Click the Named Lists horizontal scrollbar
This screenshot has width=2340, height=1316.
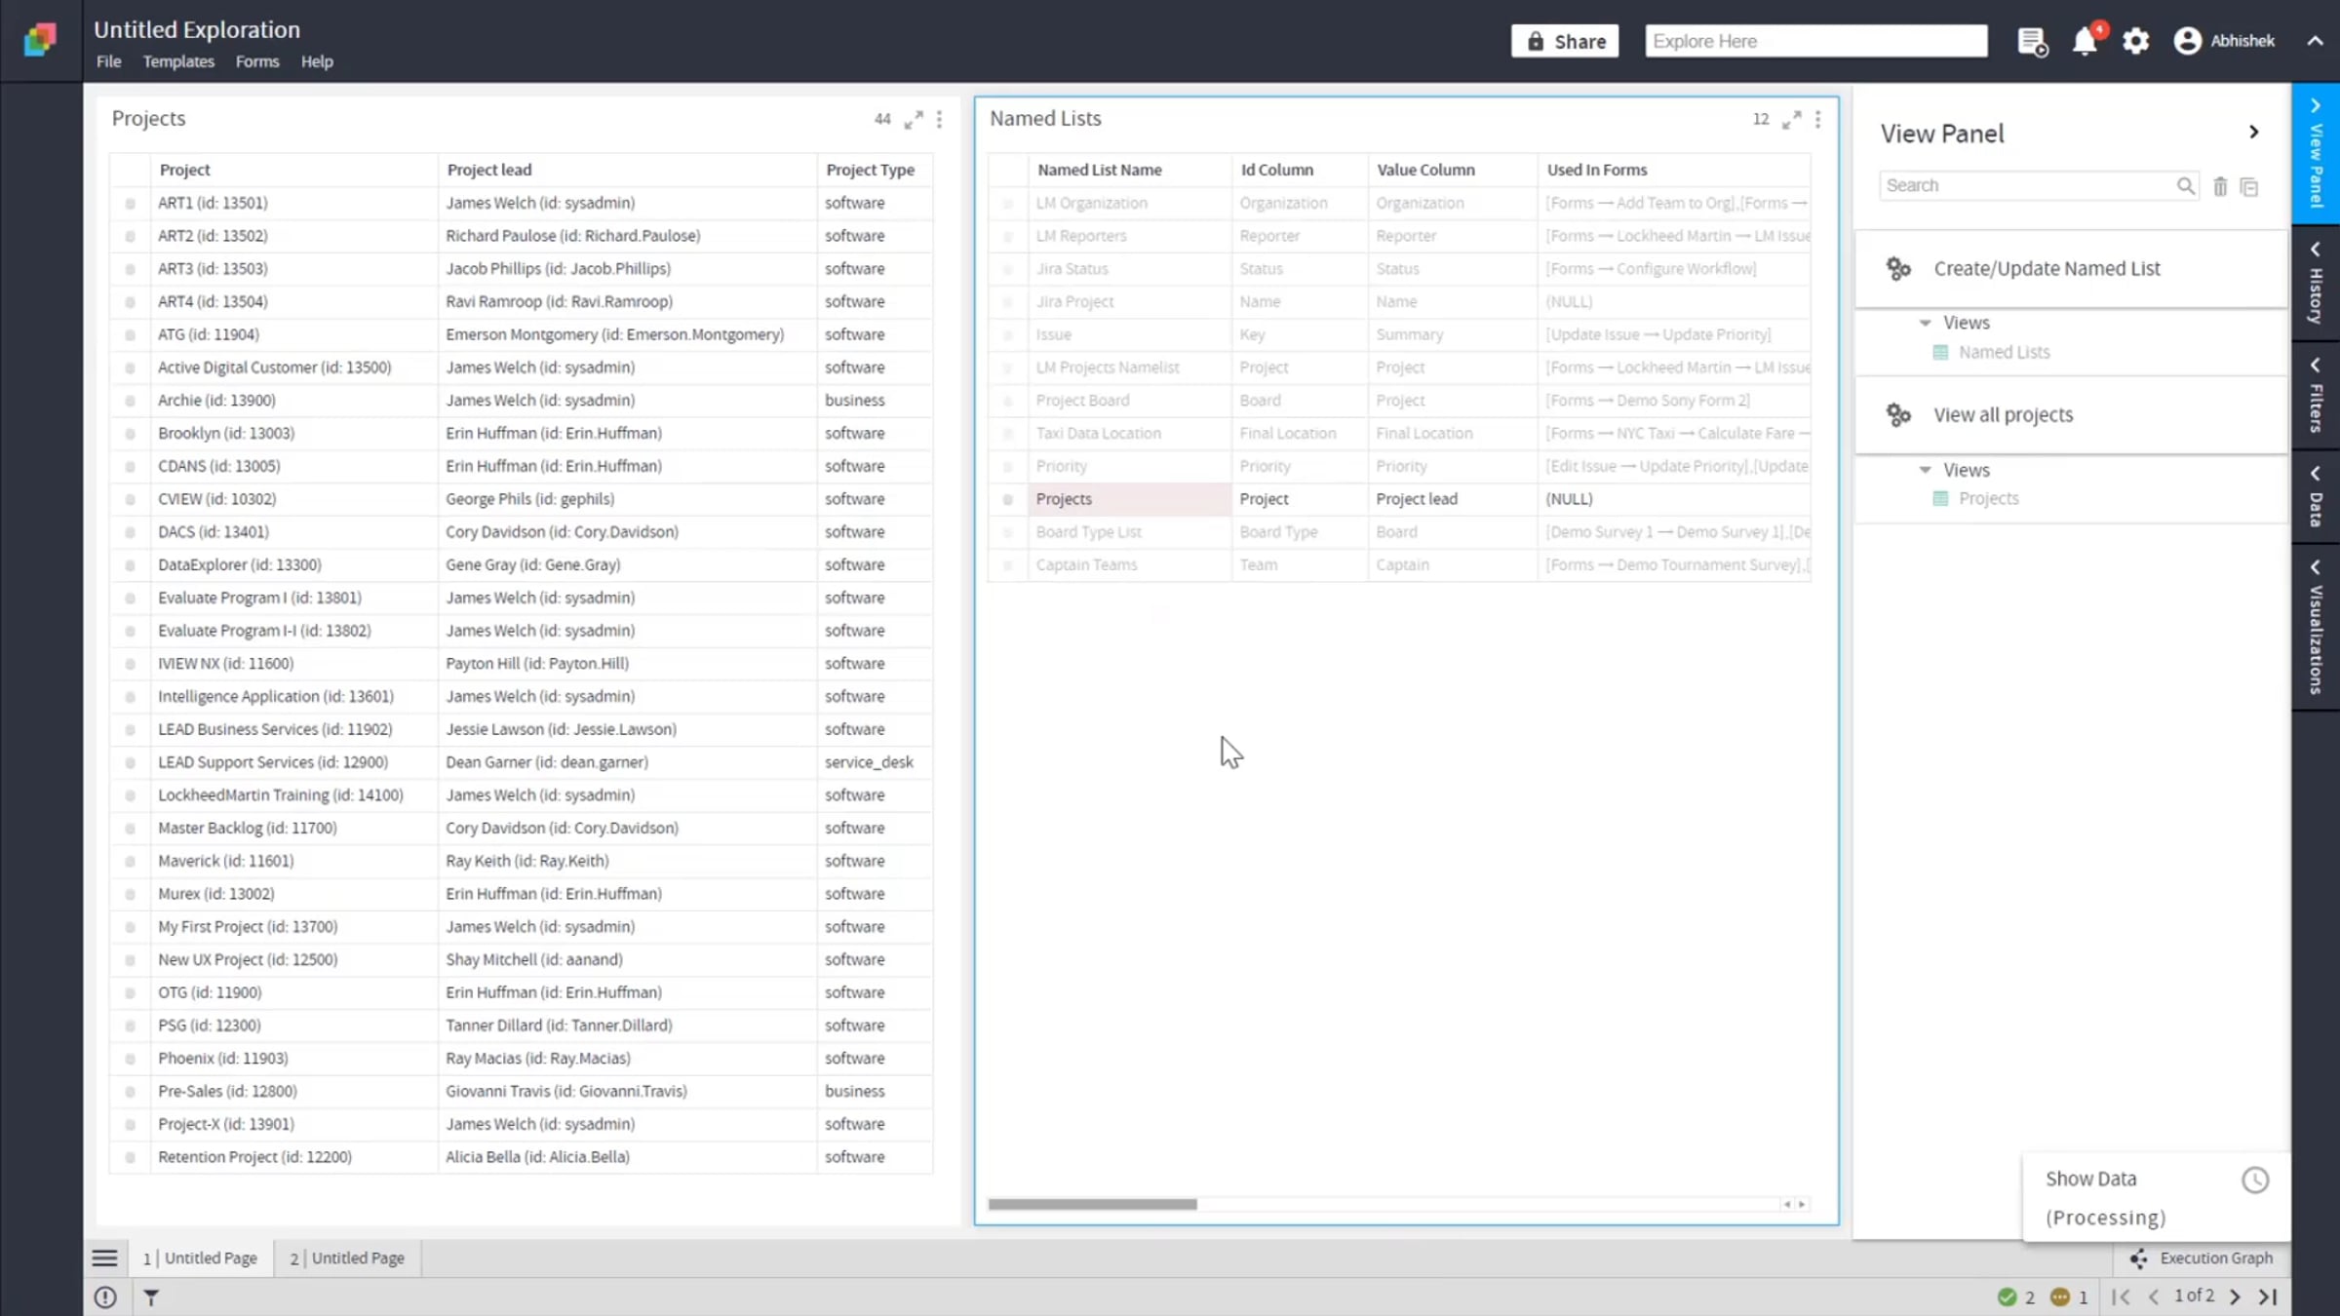coord(1092,1204)
